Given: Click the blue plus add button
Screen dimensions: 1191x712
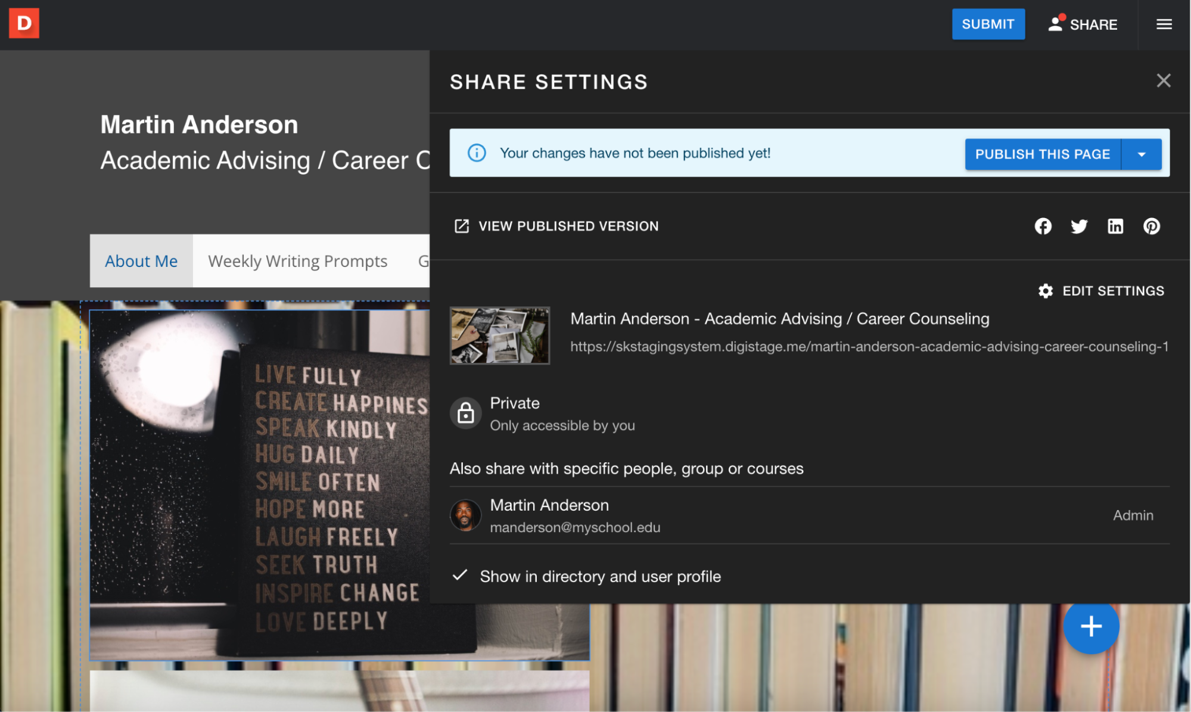Looking at the screenshot, I should (1091, 626).
